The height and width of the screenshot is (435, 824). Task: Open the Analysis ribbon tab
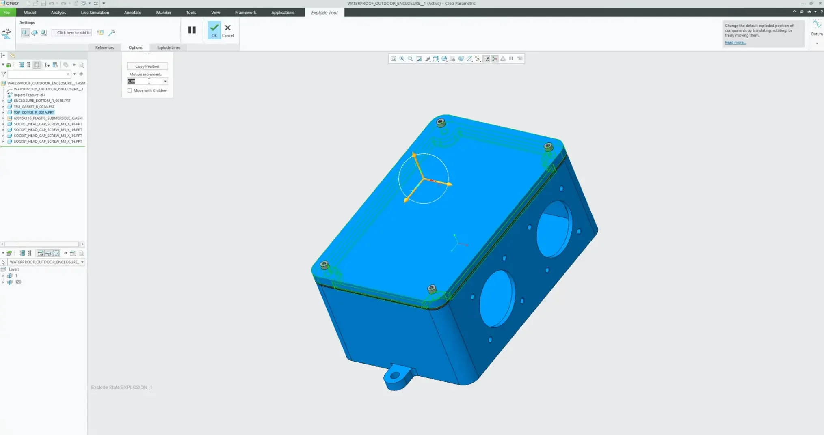(x=58, y=13)
